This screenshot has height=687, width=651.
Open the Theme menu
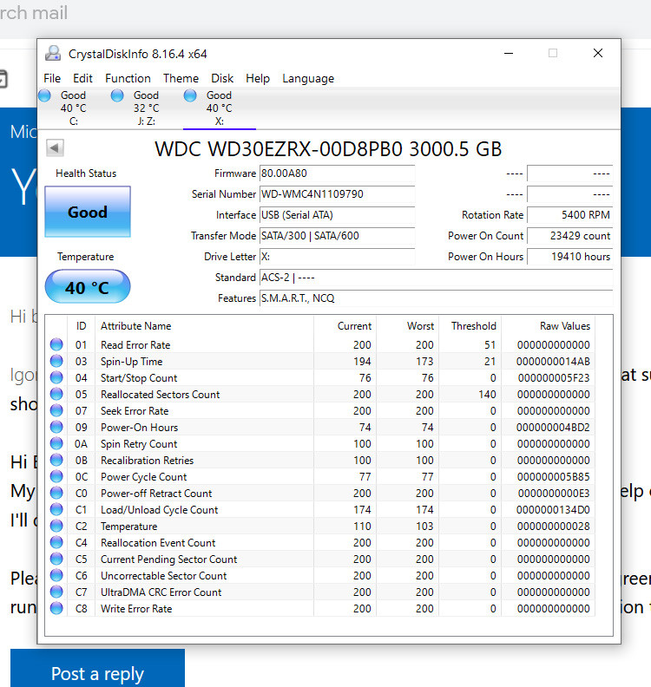[181, 78]
